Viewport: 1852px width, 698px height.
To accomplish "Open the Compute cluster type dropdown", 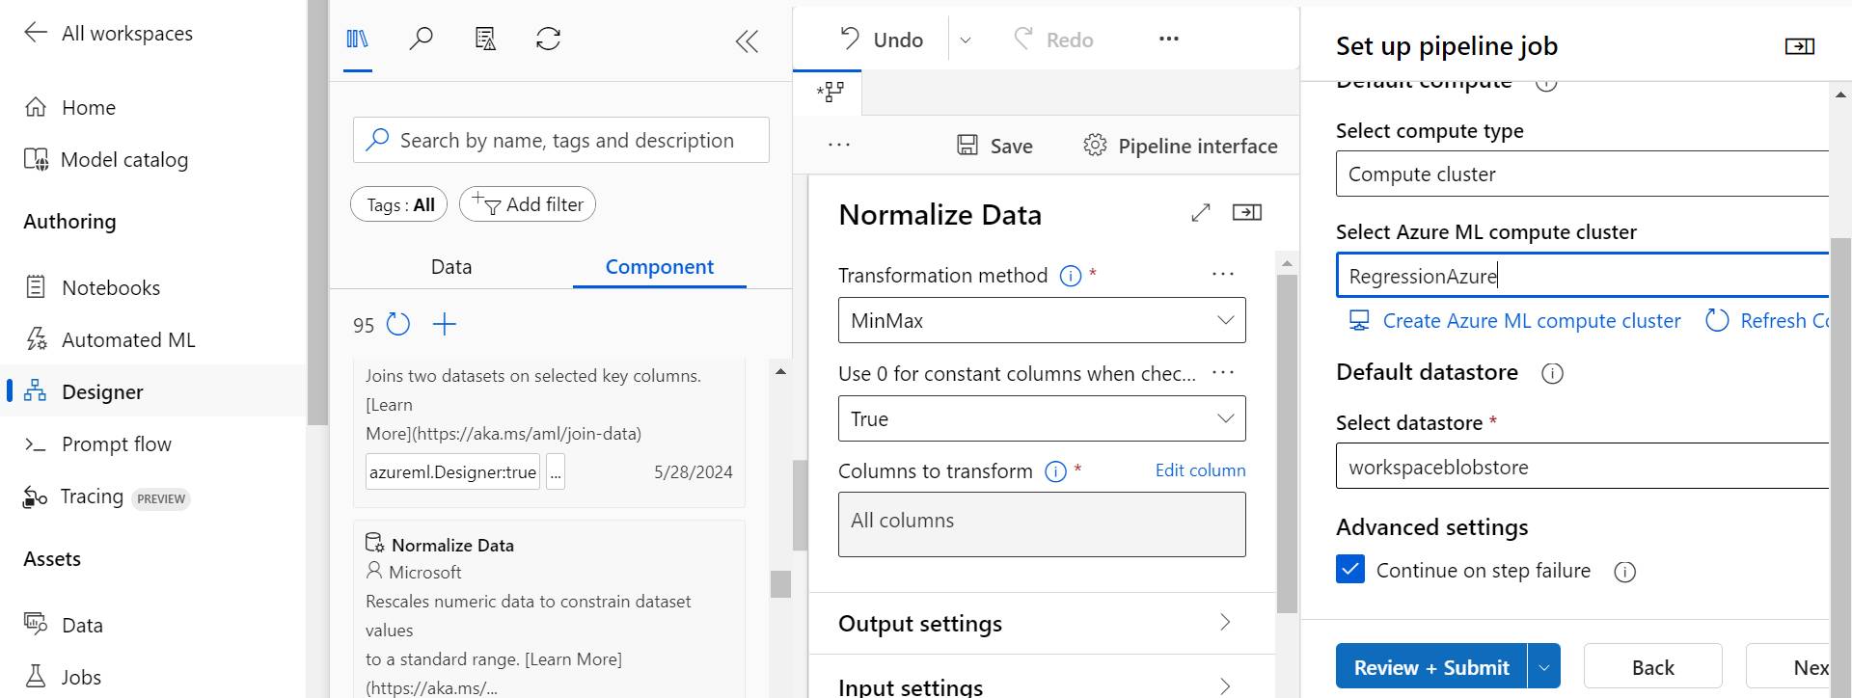I will tap(1582, 174).
